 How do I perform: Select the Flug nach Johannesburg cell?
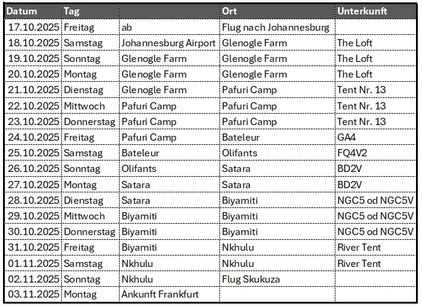click(x=277, y=27)
